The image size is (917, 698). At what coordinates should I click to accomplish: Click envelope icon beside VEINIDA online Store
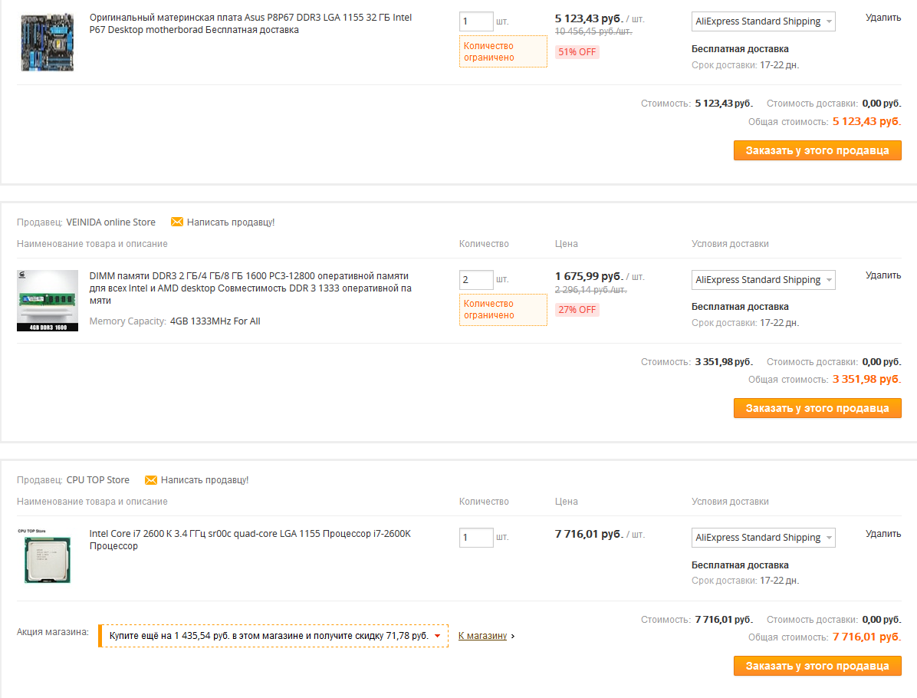[x=177, y=222]
